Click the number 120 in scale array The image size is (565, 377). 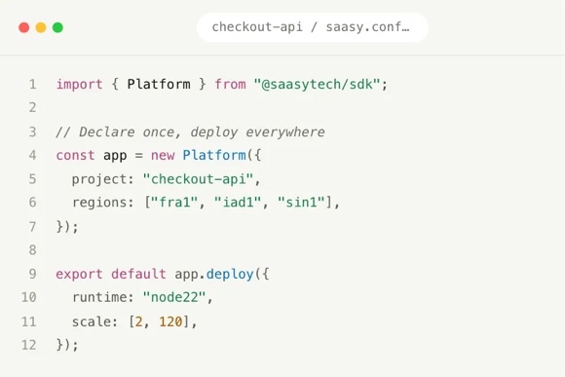[x=170, y=321]
